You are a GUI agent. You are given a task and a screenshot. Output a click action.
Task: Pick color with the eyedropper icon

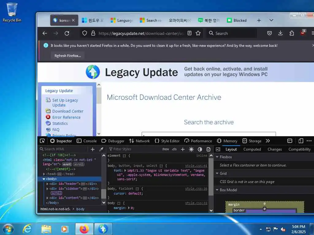pyautogui.click(x=101, y=149)
